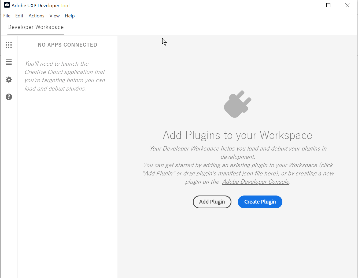Minimize the UXP Developer Tool window
This screenshot has height=278, width=358.
310,5
